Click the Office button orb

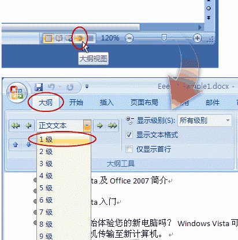point(17,93)
